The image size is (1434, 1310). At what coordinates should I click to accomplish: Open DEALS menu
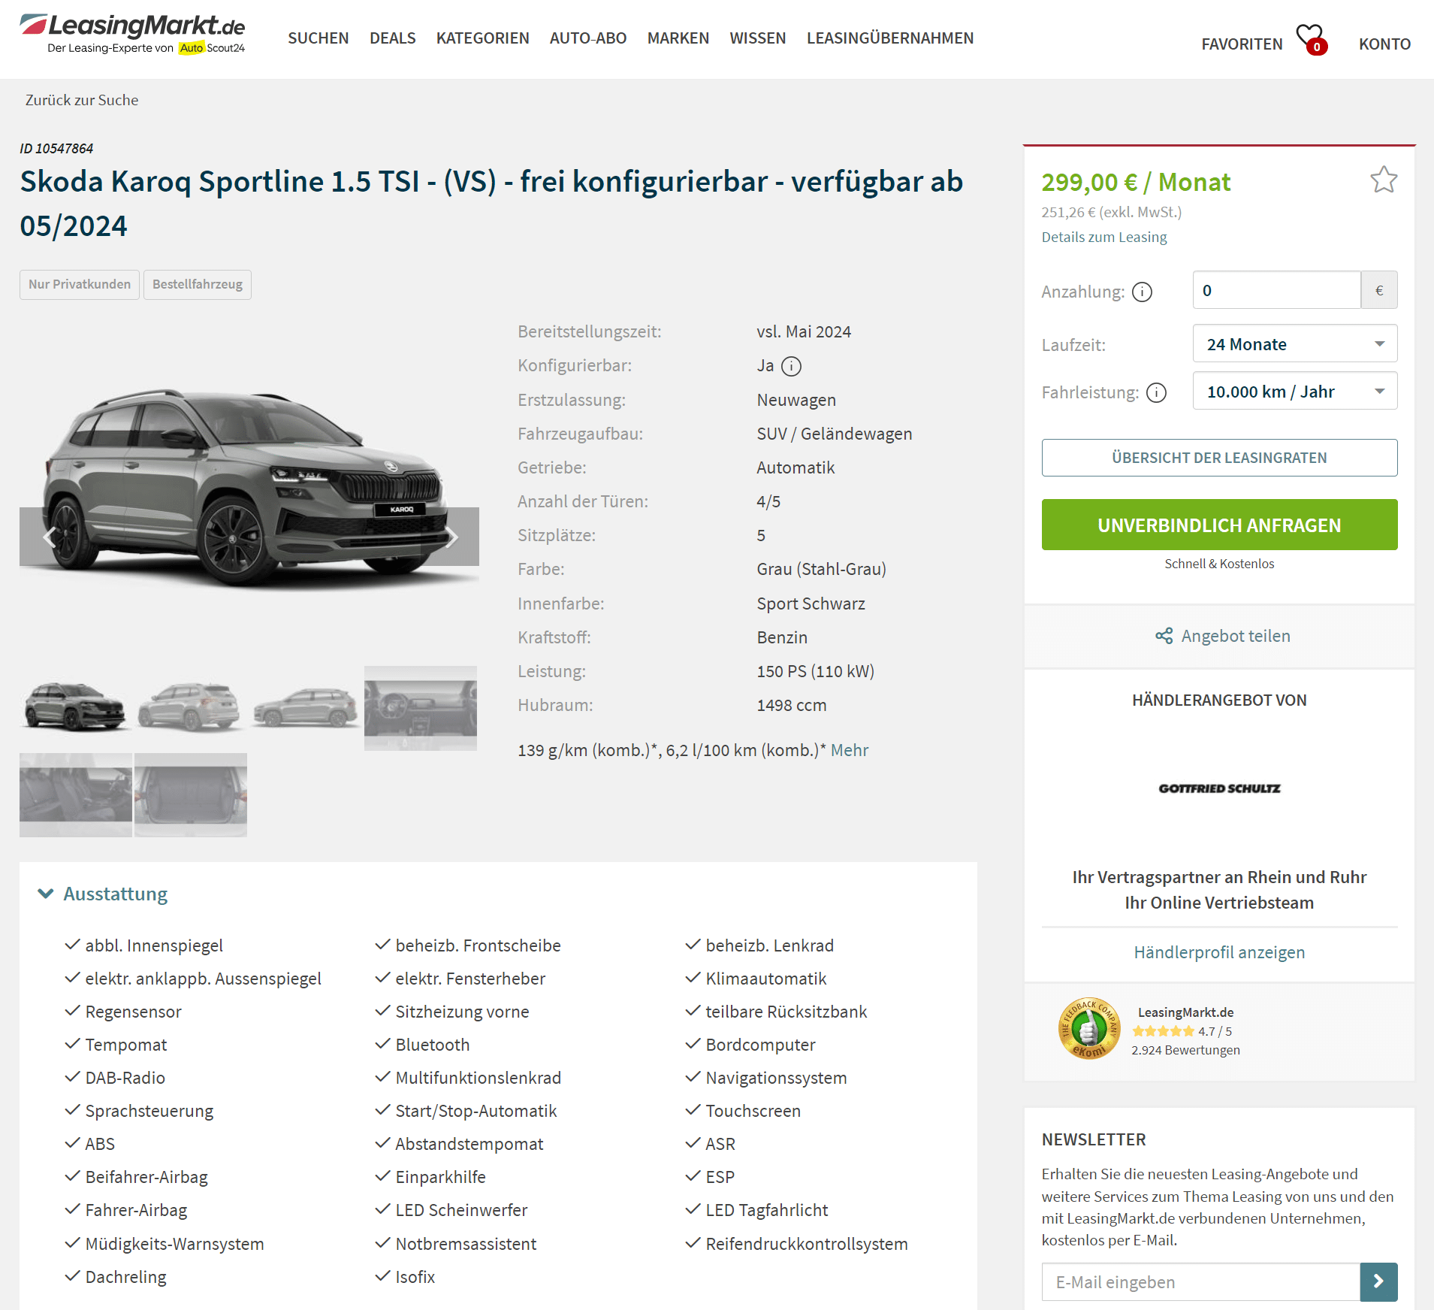pyautogui.click(x=392, y=38)
